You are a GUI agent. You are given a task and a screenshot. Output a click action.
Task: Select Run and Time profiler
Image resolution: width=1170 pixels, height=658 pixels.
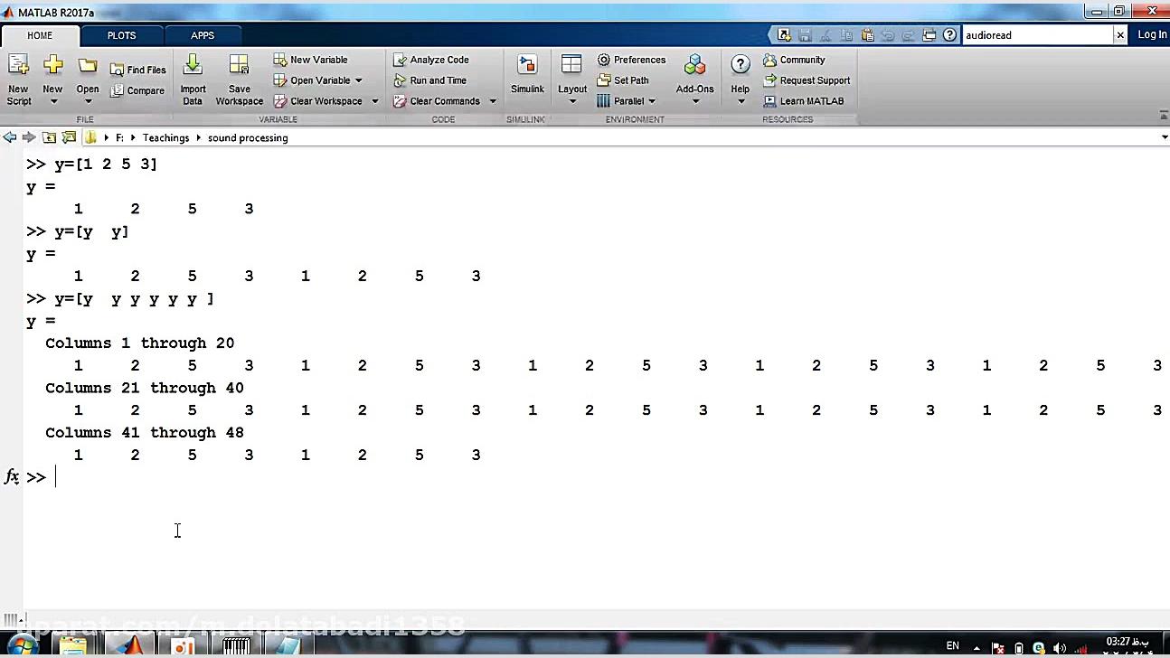pos(430,80)
